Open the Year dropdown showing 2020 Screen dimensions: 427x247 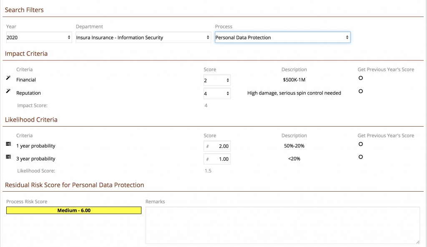[39, 37]
